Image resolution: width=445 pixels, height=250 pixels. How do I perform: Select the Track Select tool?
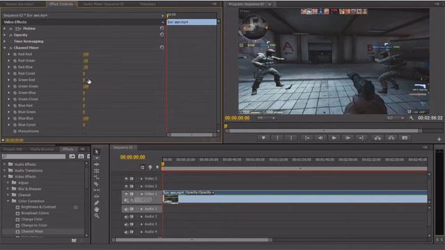[97, 158]
